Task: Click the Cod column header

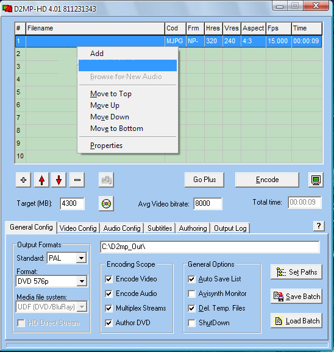Action: click(176, 28)
